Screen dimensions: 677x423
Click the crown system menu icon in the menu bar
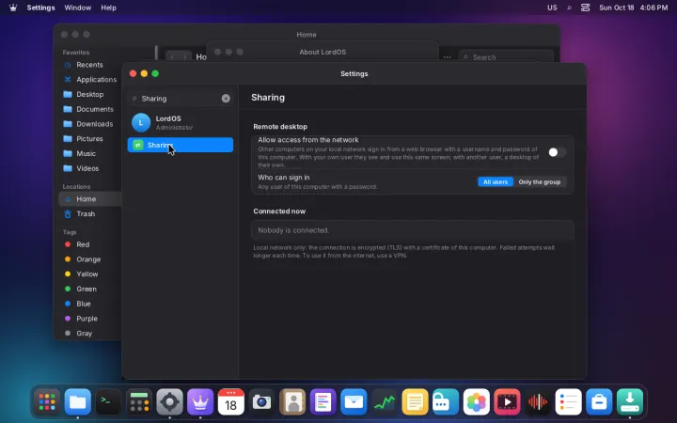click(x=13, y=8)
